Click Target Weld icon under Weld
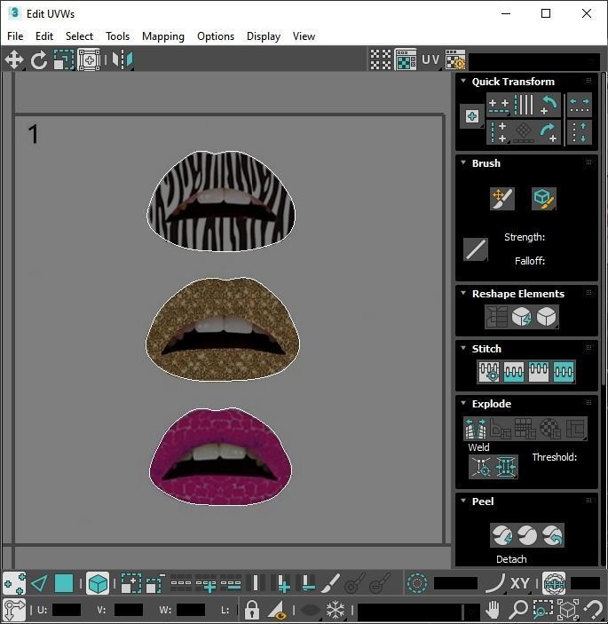The width and height of the screenshot is (608, 624). (x=481, y=466)
